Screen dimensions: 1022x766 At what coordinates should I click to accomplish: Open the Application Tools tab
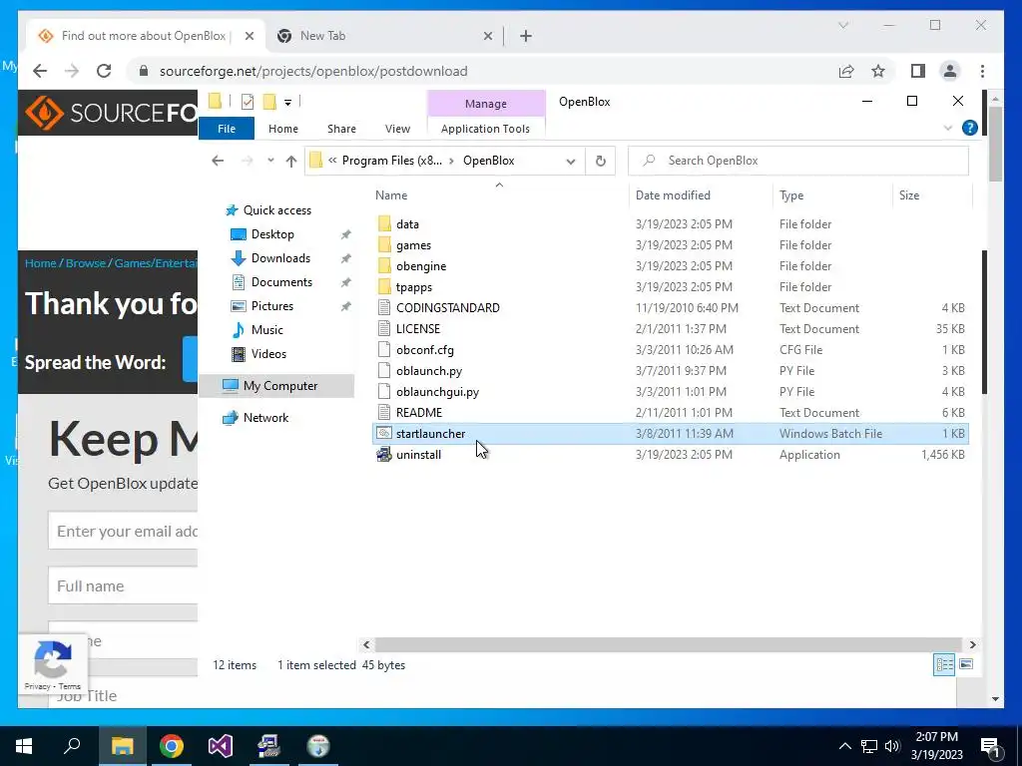pos(486,129)
